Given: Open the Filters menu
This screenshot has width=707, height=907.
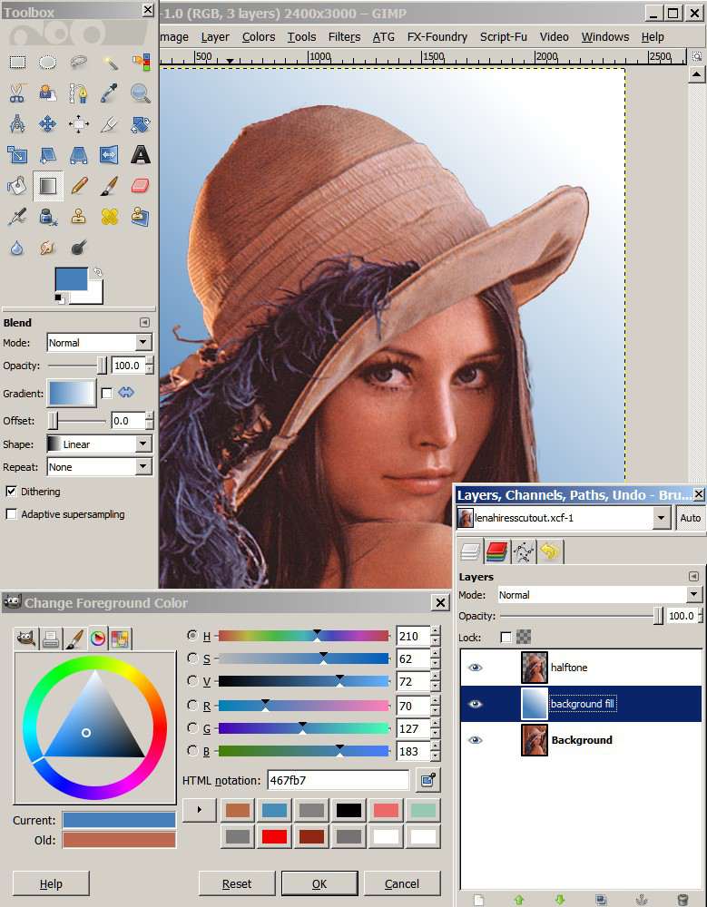Looking at the screenshot, I should point(344,37).
